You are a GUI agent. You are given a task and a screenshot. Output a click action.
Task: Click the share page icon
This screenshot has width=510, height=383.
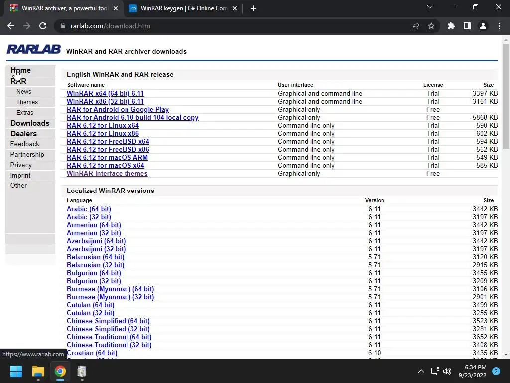415,26
